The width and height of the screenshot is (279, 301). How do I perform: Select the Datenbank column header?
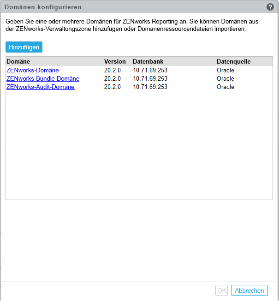(x=148, y=61)
